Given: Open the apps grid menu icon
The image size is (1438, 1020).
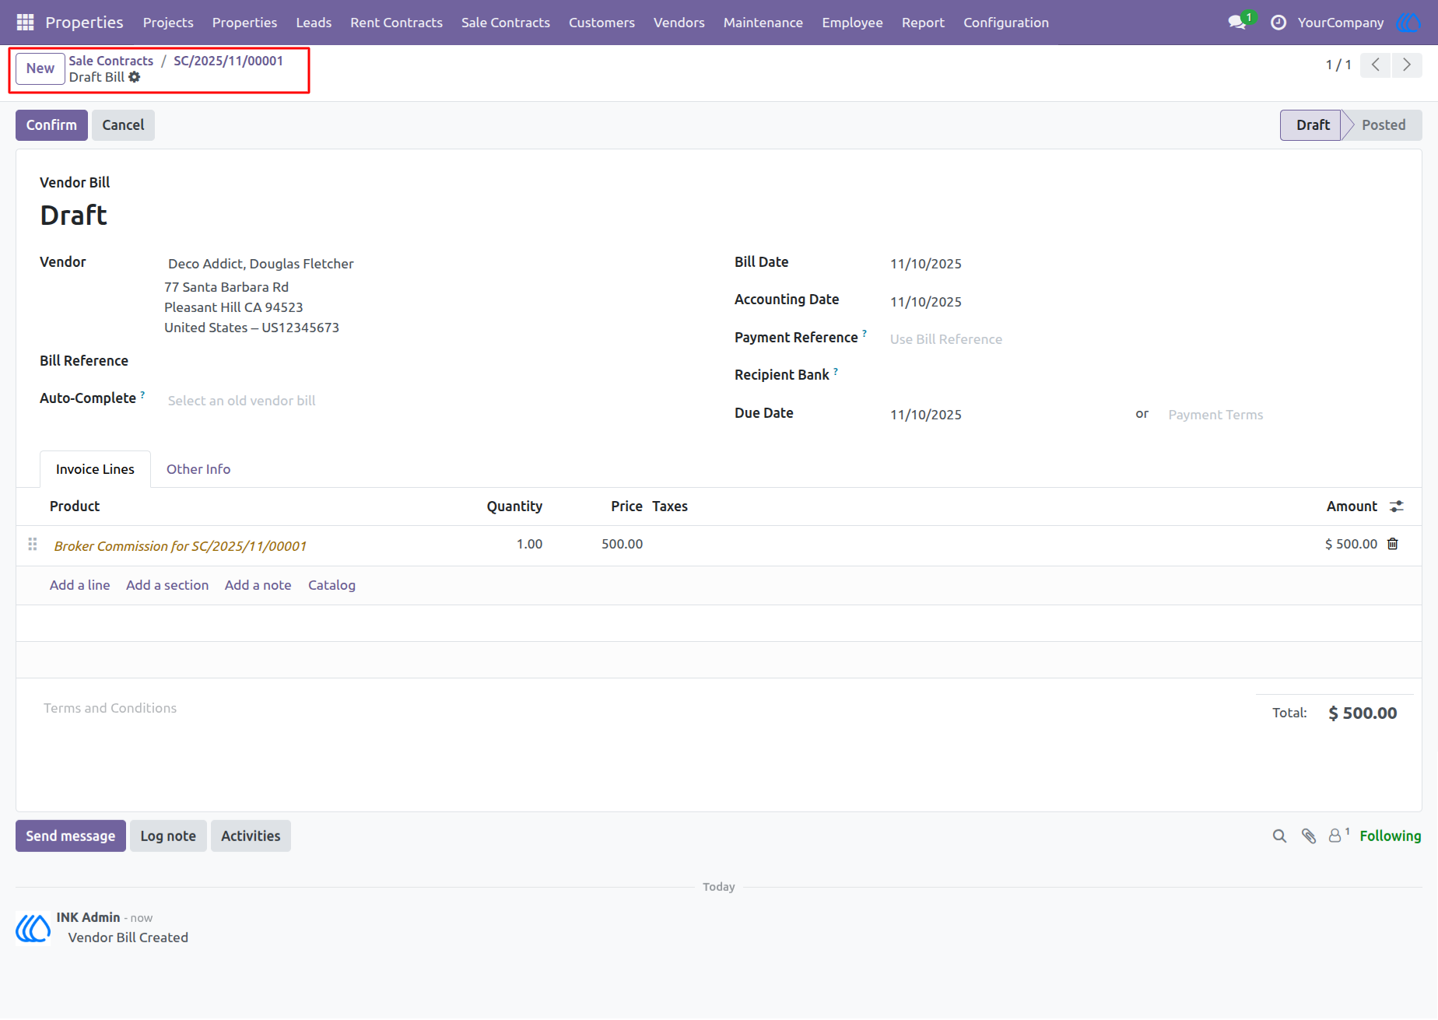Looking at the screenshot, I should [25, 23].
